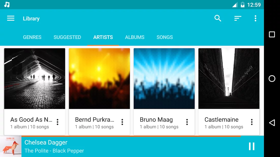Switch to the Albums tab
The height and width of the screenshot is (157, 280).
click(x=135, y=37)
